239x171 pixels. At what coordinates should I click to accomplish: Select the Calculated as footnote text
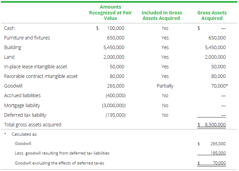point(24,134)
